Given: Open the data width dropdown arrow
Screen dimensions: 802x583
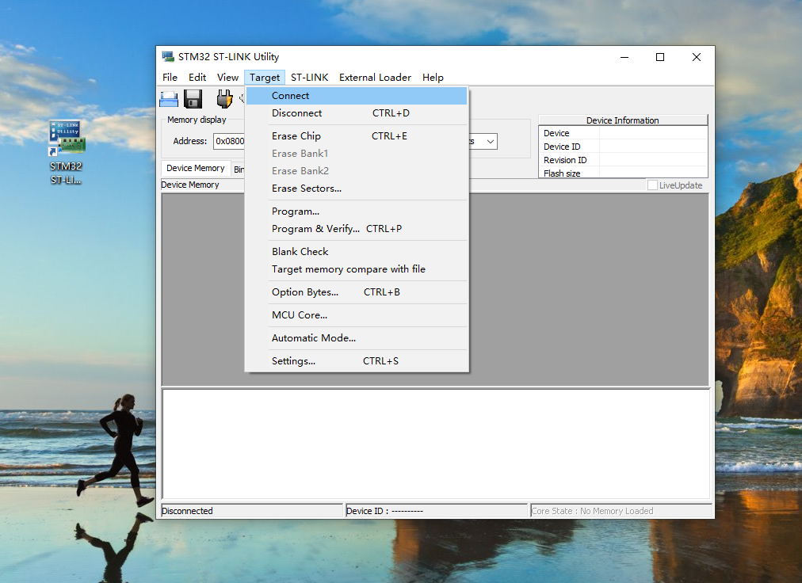Looking at the screenshot, I should (x=490, y=141).
